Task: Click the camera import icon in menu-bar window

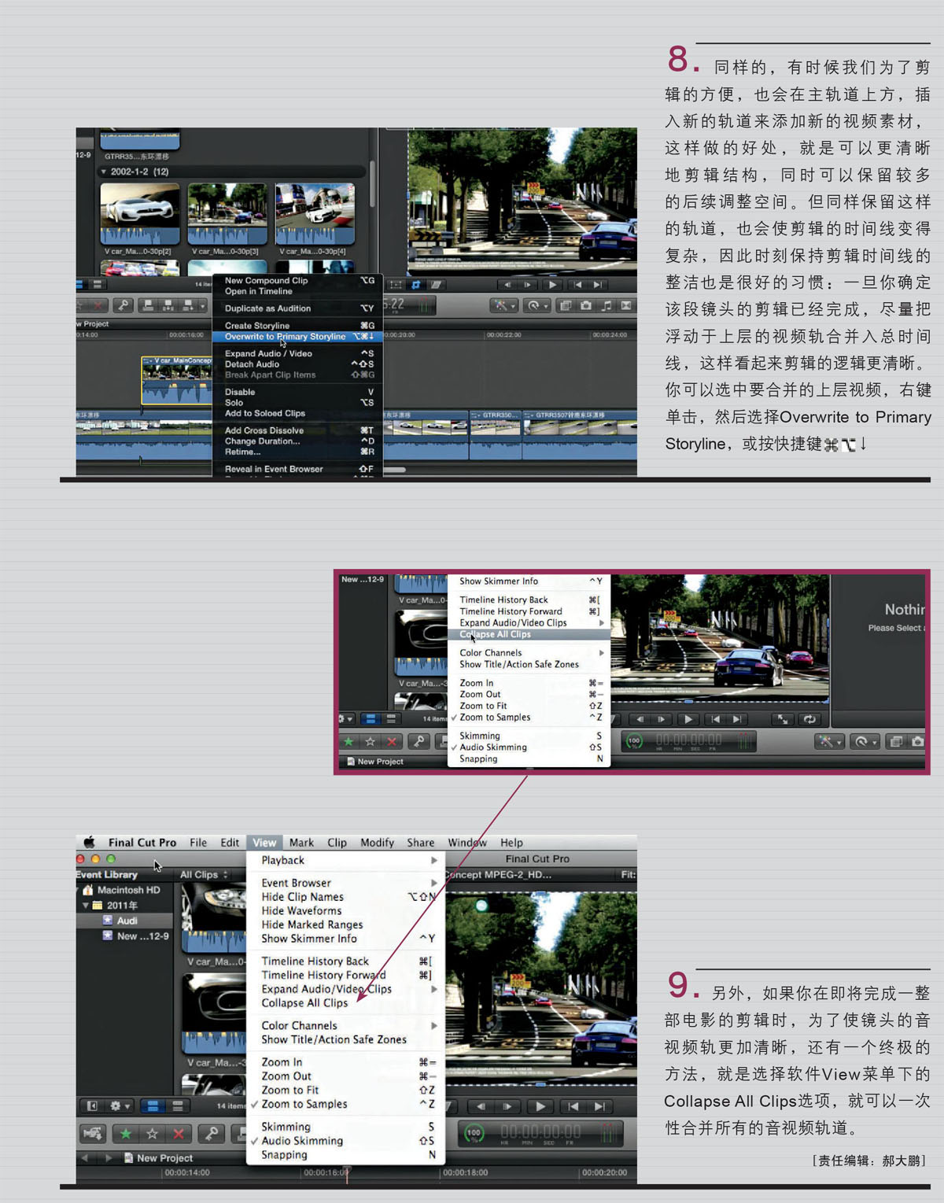Action: point(93,1133)
